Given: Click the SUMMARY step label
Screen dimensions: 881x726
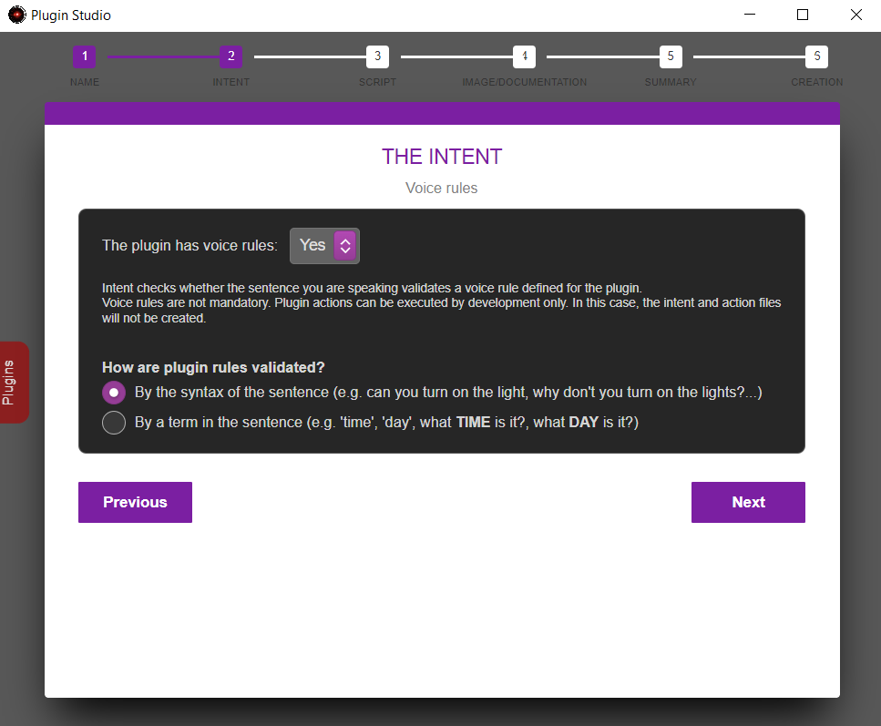Looking at the screenshot, I should (x=671, y=82).
